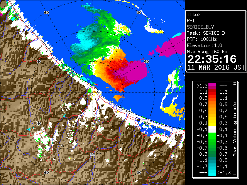Click the white zero-velocity band in the color scale
The image size is (247, 185).
tap(212, 129)
